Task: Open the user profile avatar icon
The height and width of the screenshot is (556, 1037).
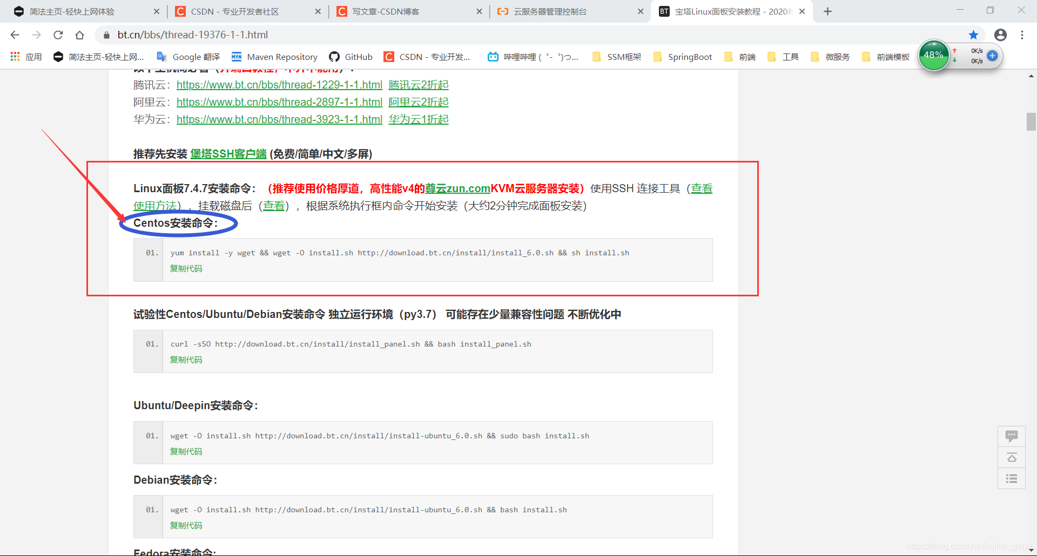Action: 1000,35
